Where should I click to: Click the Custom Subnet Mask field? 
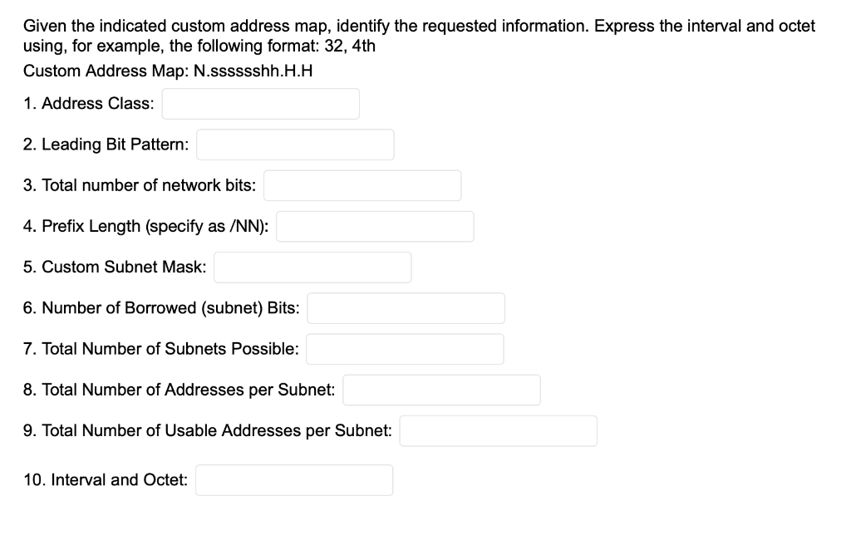click(x=312, y=267)
